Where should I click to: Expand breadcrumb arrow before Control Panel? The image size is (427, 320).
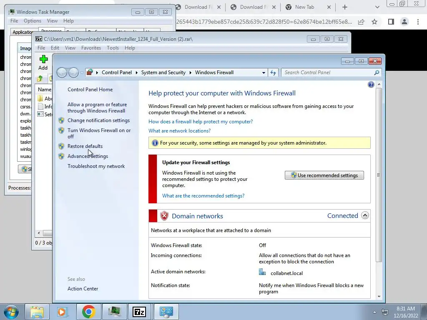pyautogui.click(x=97, y=72)
